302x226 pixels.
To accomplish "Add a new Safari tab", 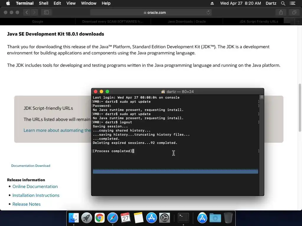I will click(x=298, y=21).
